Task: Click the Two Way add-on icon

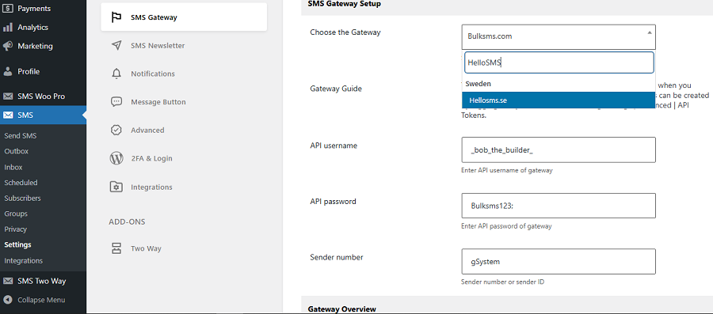Action: [x=116, y=248]
